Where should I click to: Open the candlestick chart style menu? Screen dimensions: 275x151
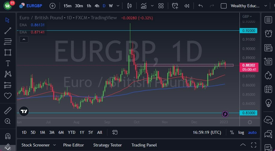pos(129,6)
